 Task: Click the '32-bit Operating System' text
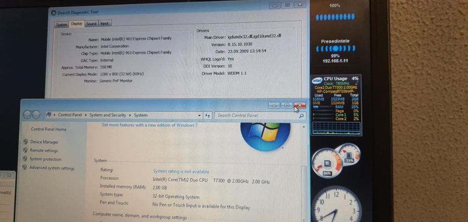(x=176, y=197)
